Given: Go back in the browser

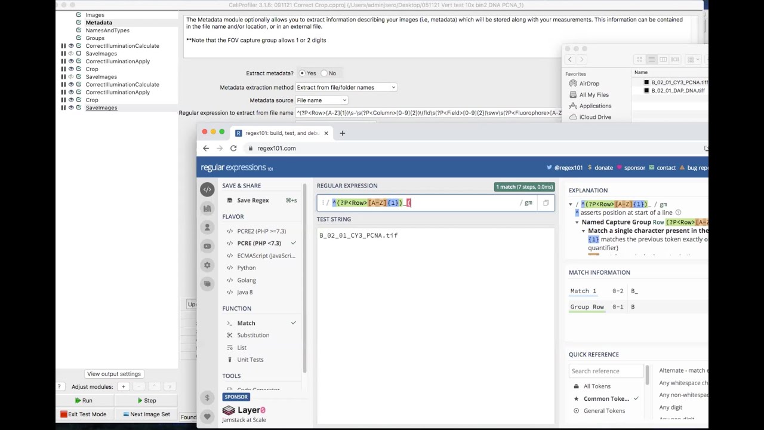Looking at the screenshot, I should [x=206, y=148].
